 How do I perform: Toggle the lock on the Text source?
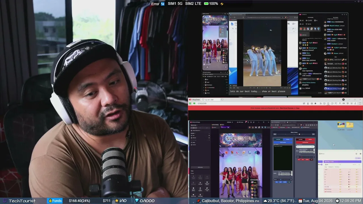(209, 135)
